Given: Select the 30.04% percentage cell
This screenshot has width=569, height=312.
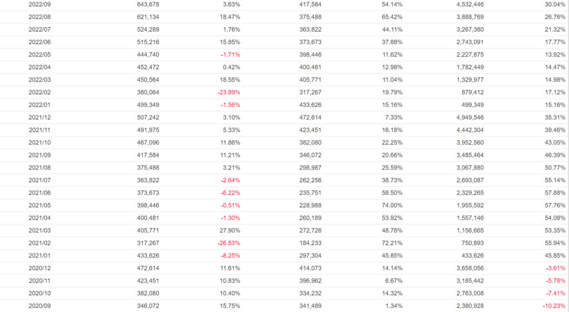Looking at the screenshot, I should (555, 4).
